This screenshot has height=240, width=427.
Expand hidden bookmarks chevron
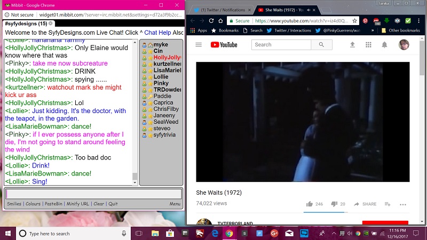point(372,30)
